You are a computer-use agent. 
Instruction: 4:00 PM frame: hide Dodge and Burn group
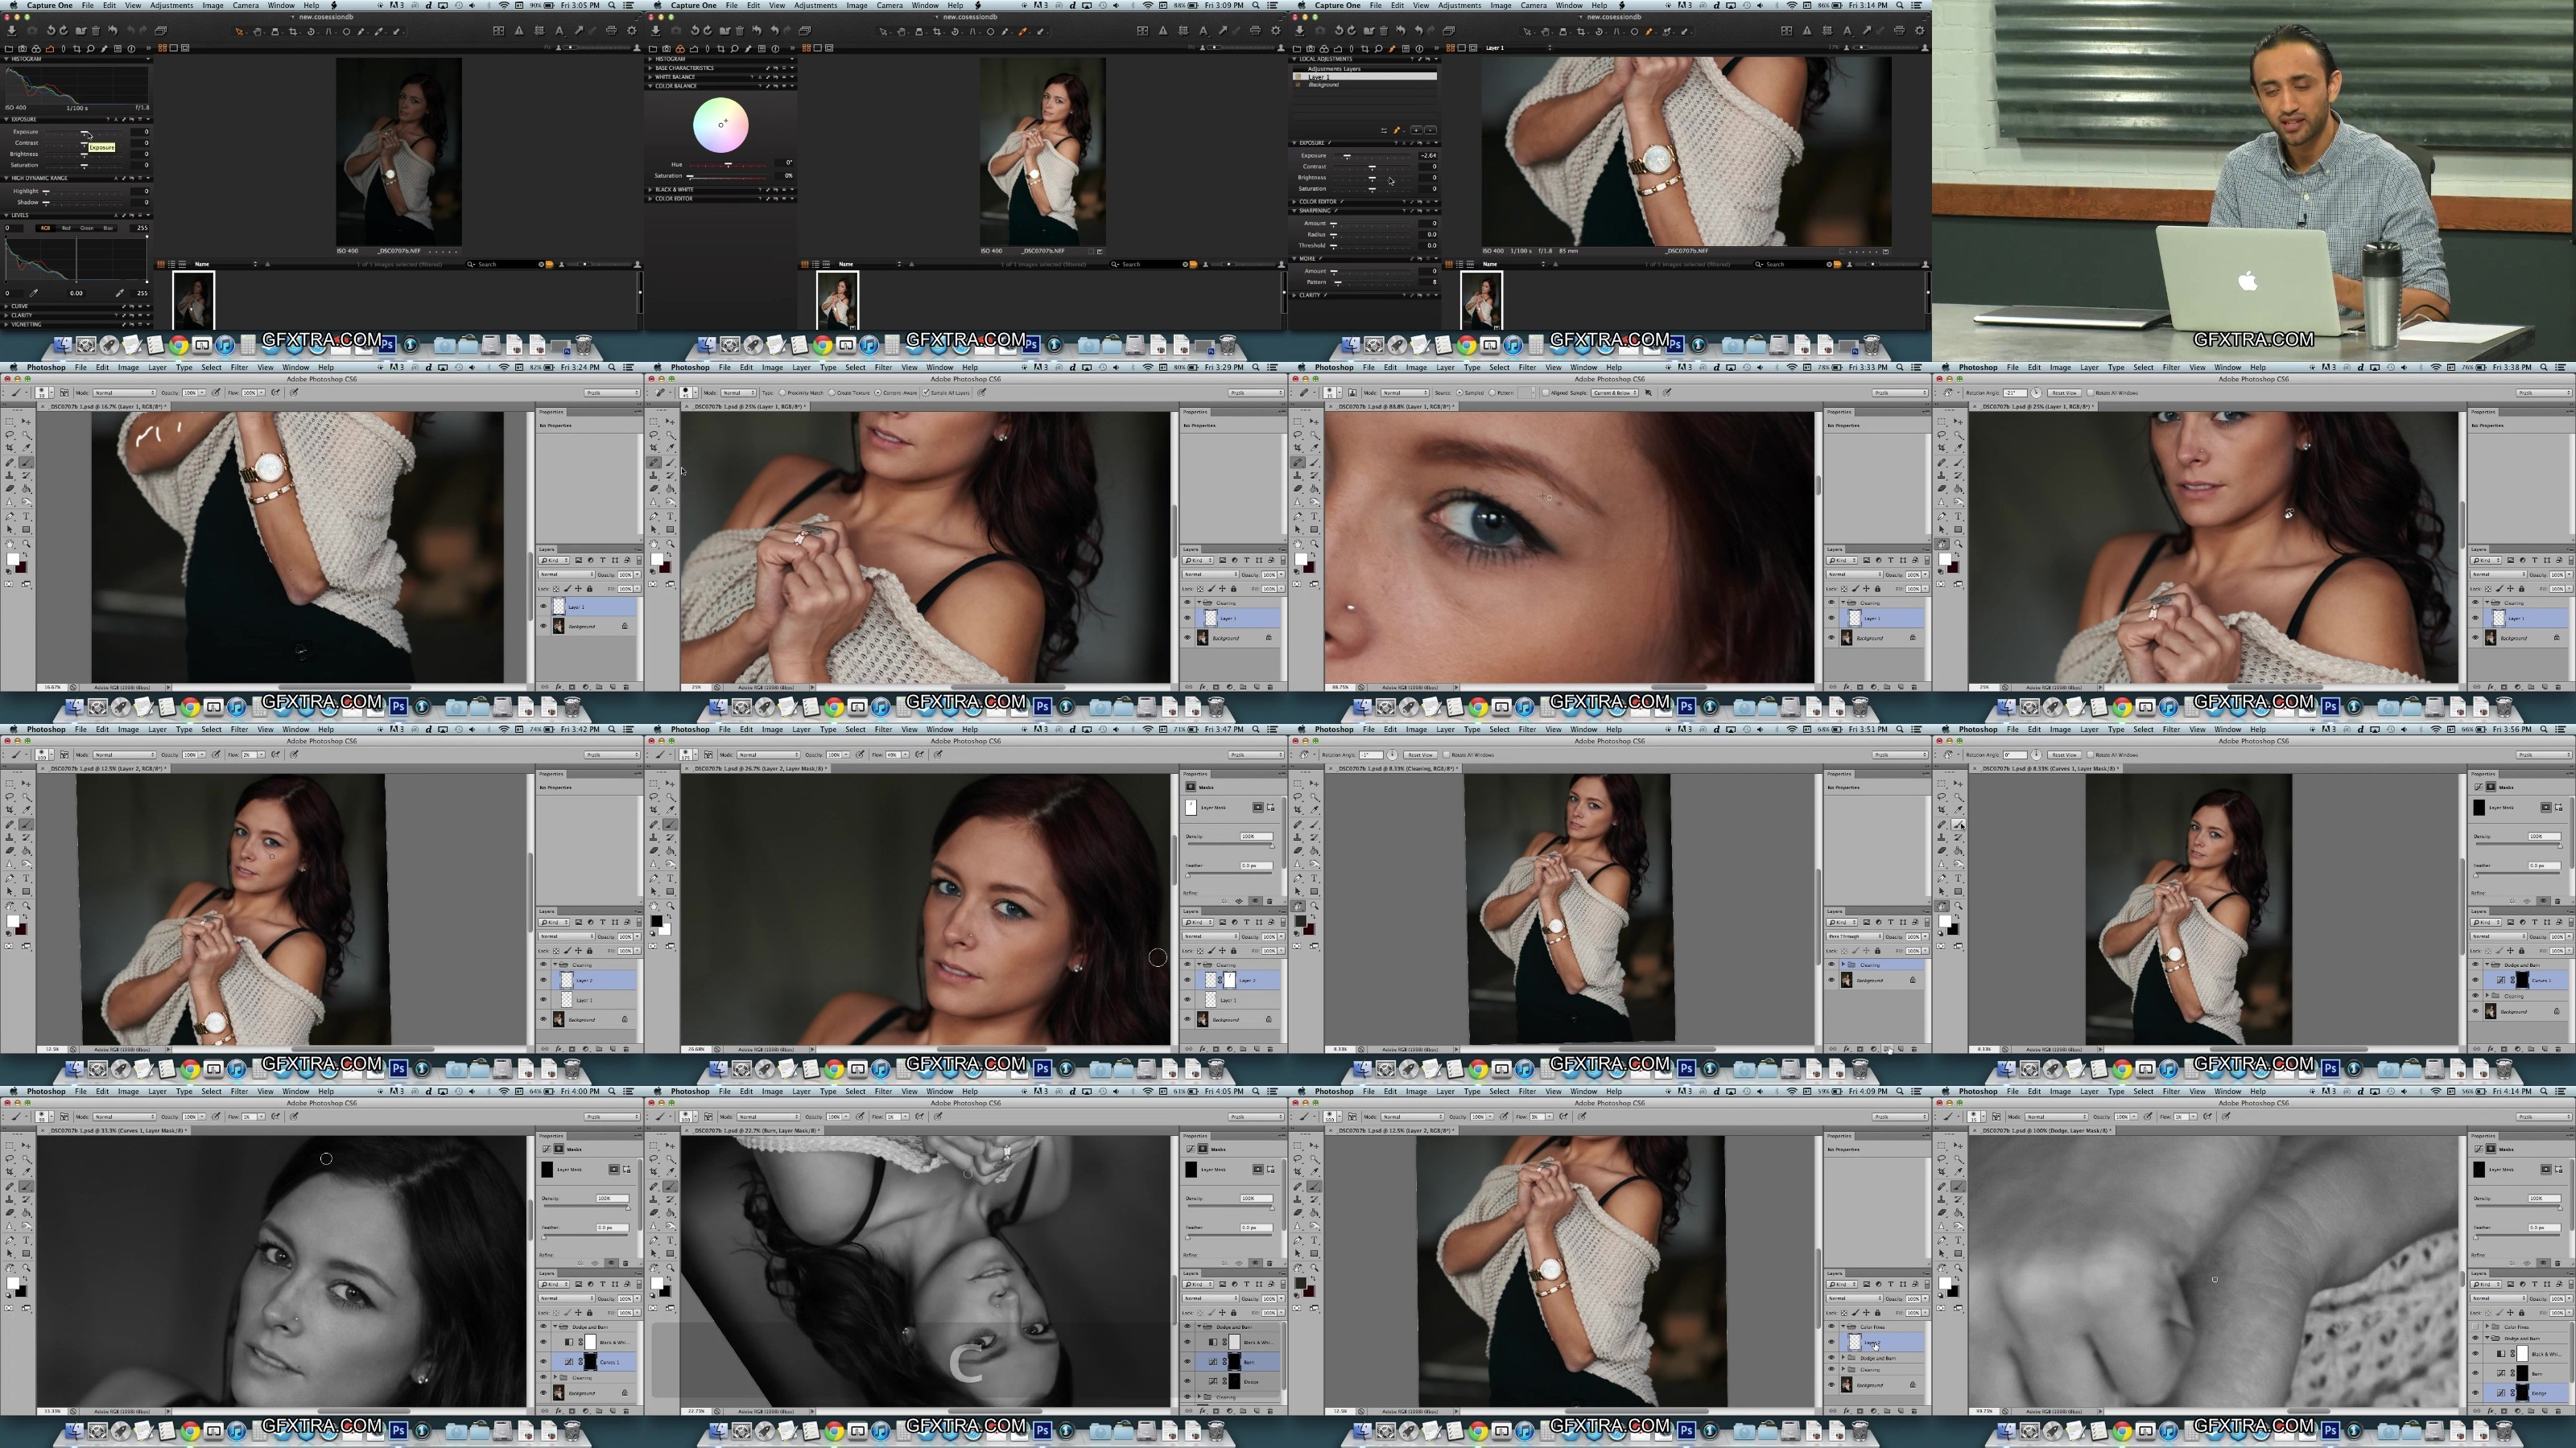pyautogui.click(x=544, y=1327)
